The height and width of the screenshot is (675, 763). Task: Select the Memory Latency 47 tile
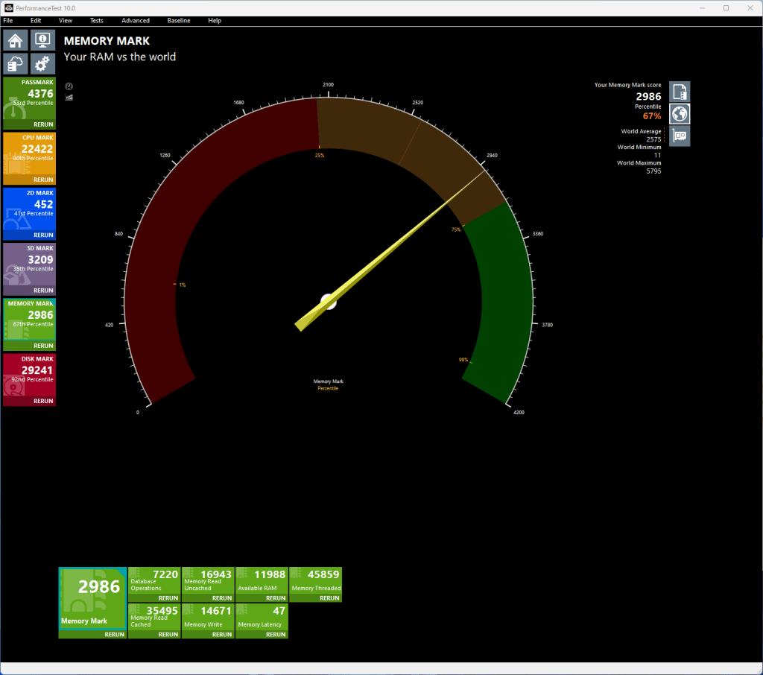click(x=262, y=617)
